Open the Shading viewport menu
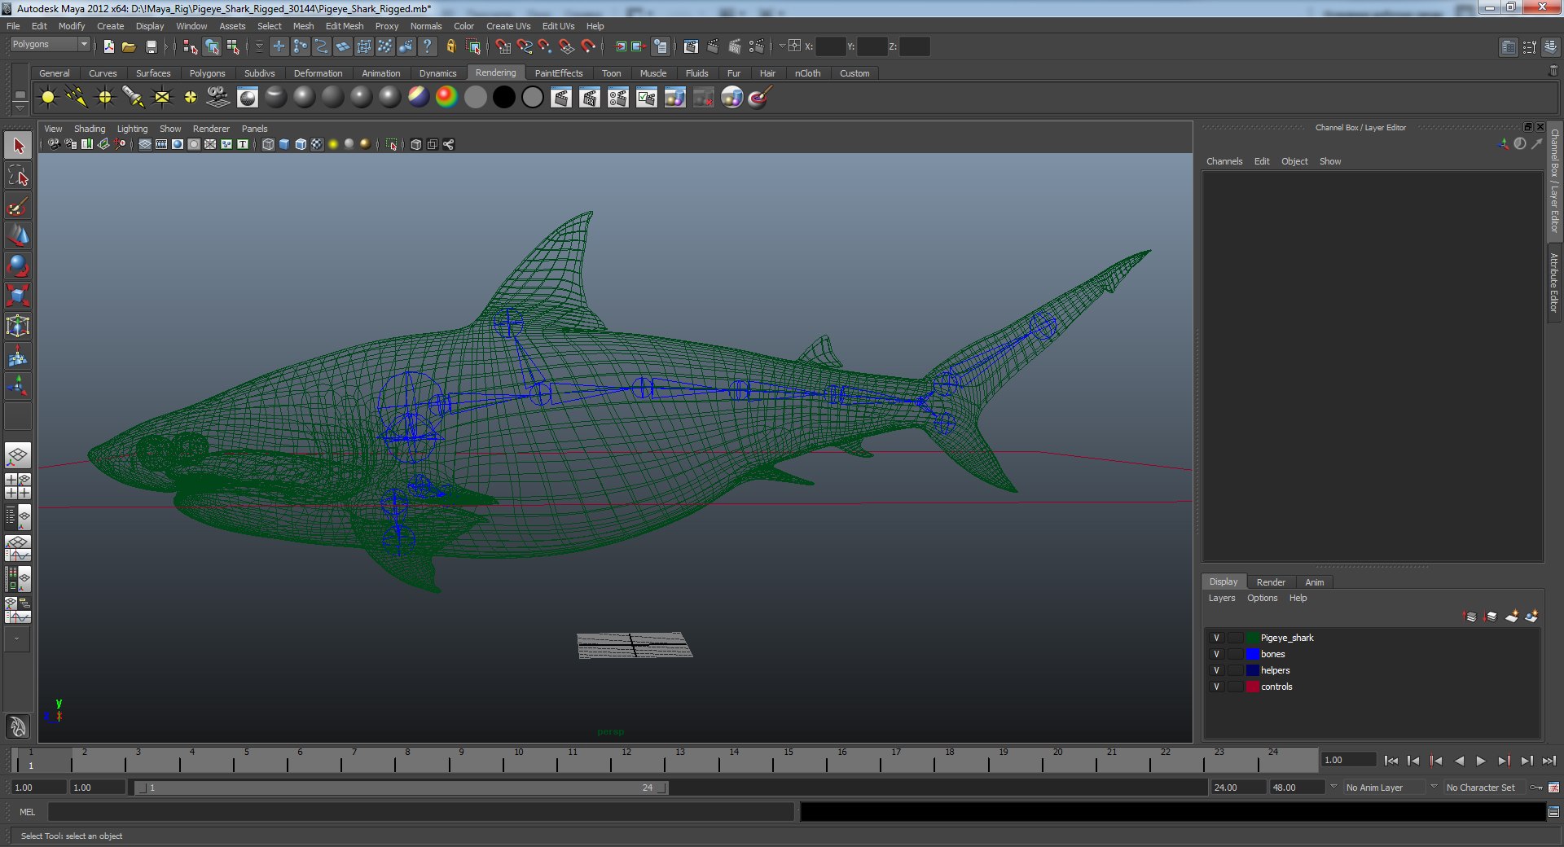 tap(90, 129)
